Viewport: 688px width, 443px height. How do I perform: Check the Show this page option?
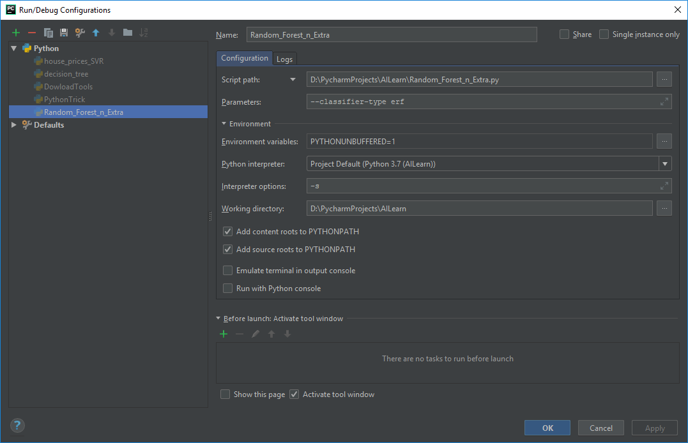pos(225,394)
